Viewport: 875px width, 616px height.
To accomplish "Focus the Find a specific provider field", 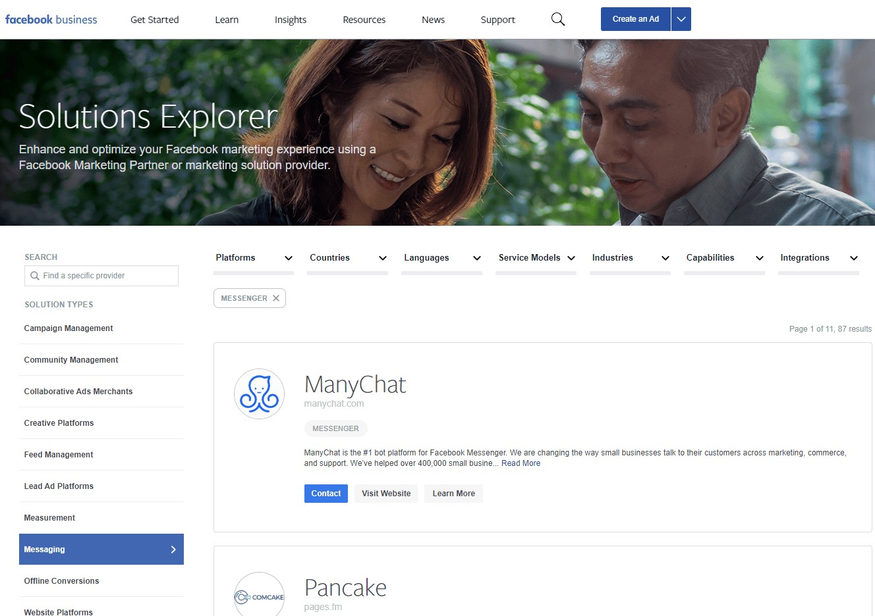I will pyautogui.click(x=101, y=276).
